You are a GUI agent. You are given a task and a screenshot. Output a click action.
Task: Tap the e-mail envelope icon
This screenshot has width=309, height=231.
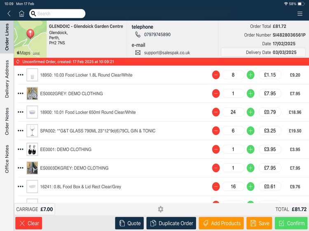pos(138,53)
